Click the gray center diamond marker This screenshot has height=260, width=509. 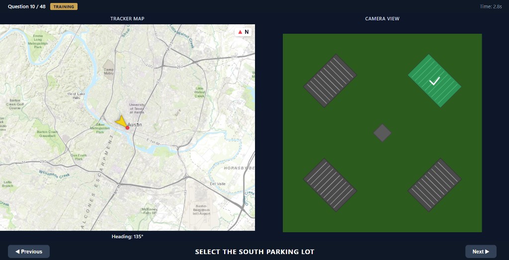click(382, 133)
